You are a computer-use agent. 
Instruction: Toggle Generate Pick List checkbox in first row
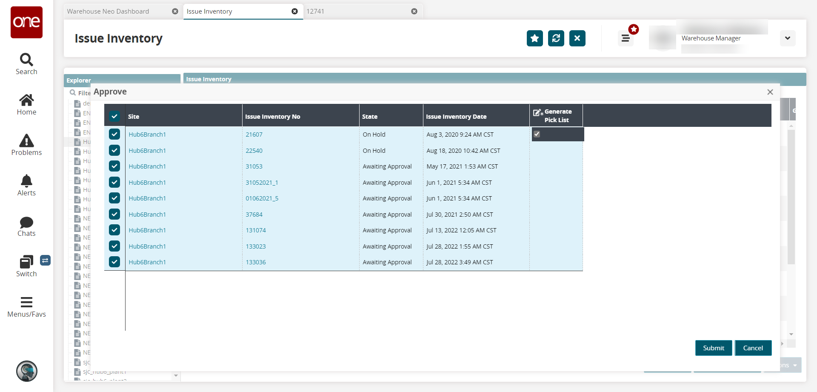537,134
